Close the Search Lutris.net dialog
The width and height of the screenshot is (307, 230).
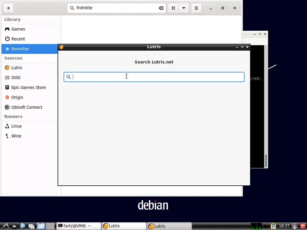point(247,47)
